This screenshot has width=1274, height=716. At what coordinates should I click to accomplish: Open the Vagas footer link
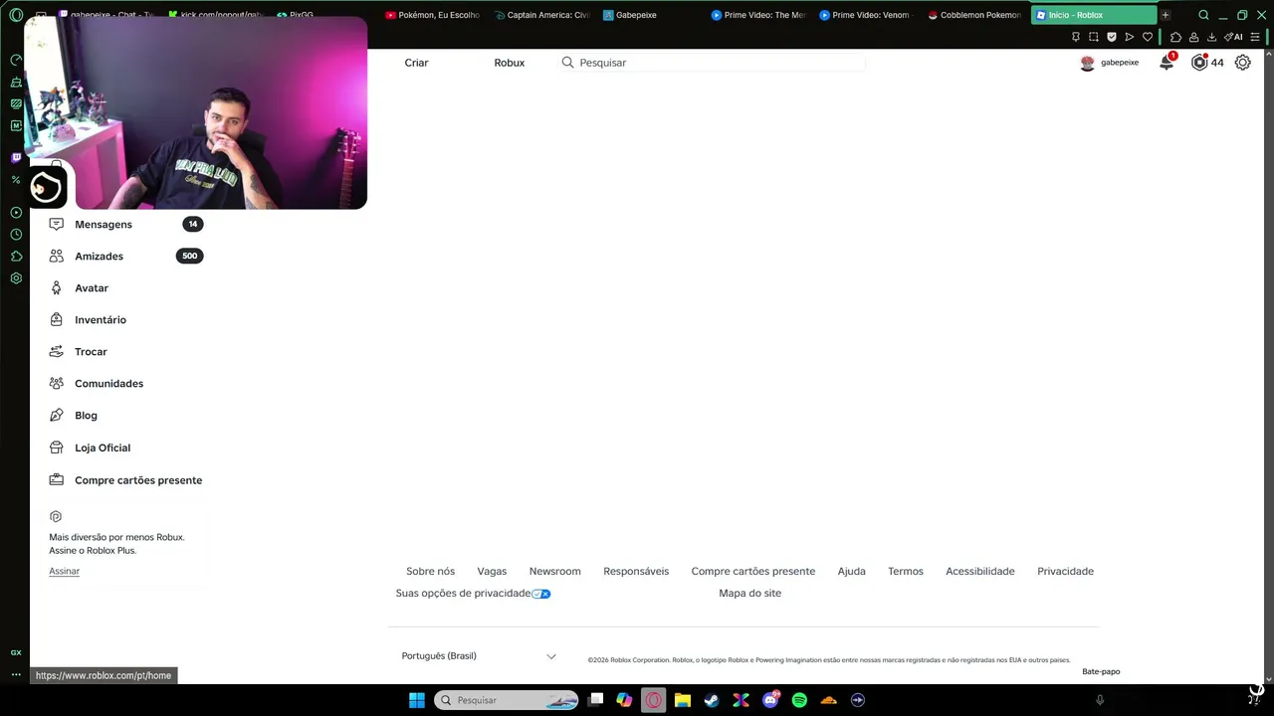click(492, 572)
